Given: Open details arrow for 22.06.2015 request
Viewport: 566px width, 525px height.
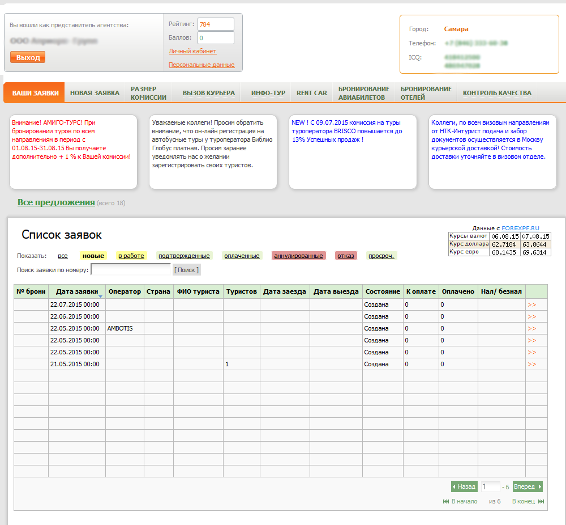Looking at the screenshot, I should [x=531, y=316].
